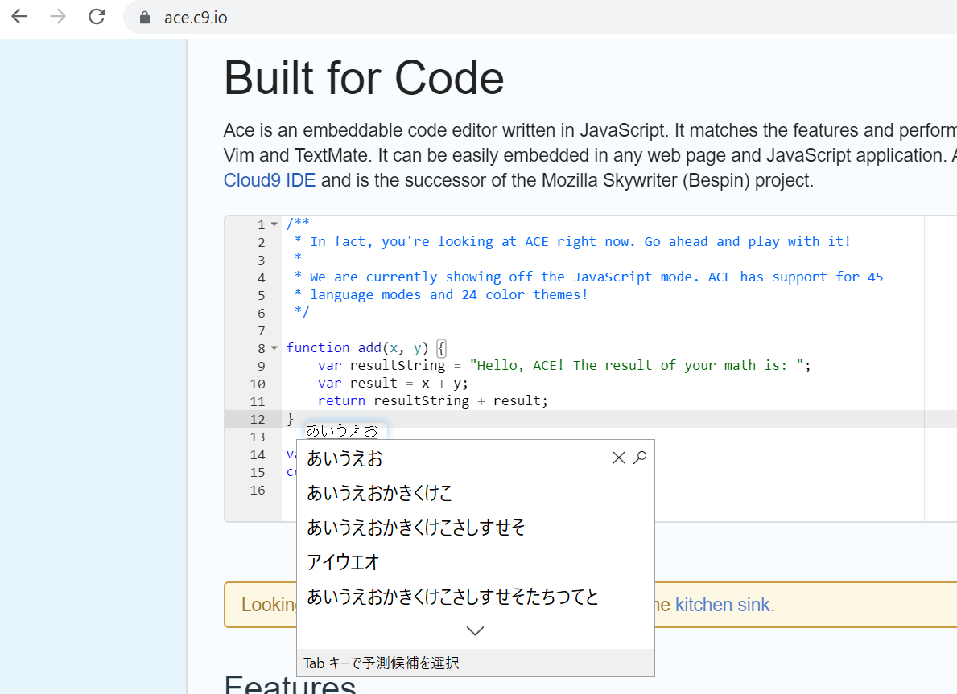Click line number 4 in the gutter

(262, 278)
